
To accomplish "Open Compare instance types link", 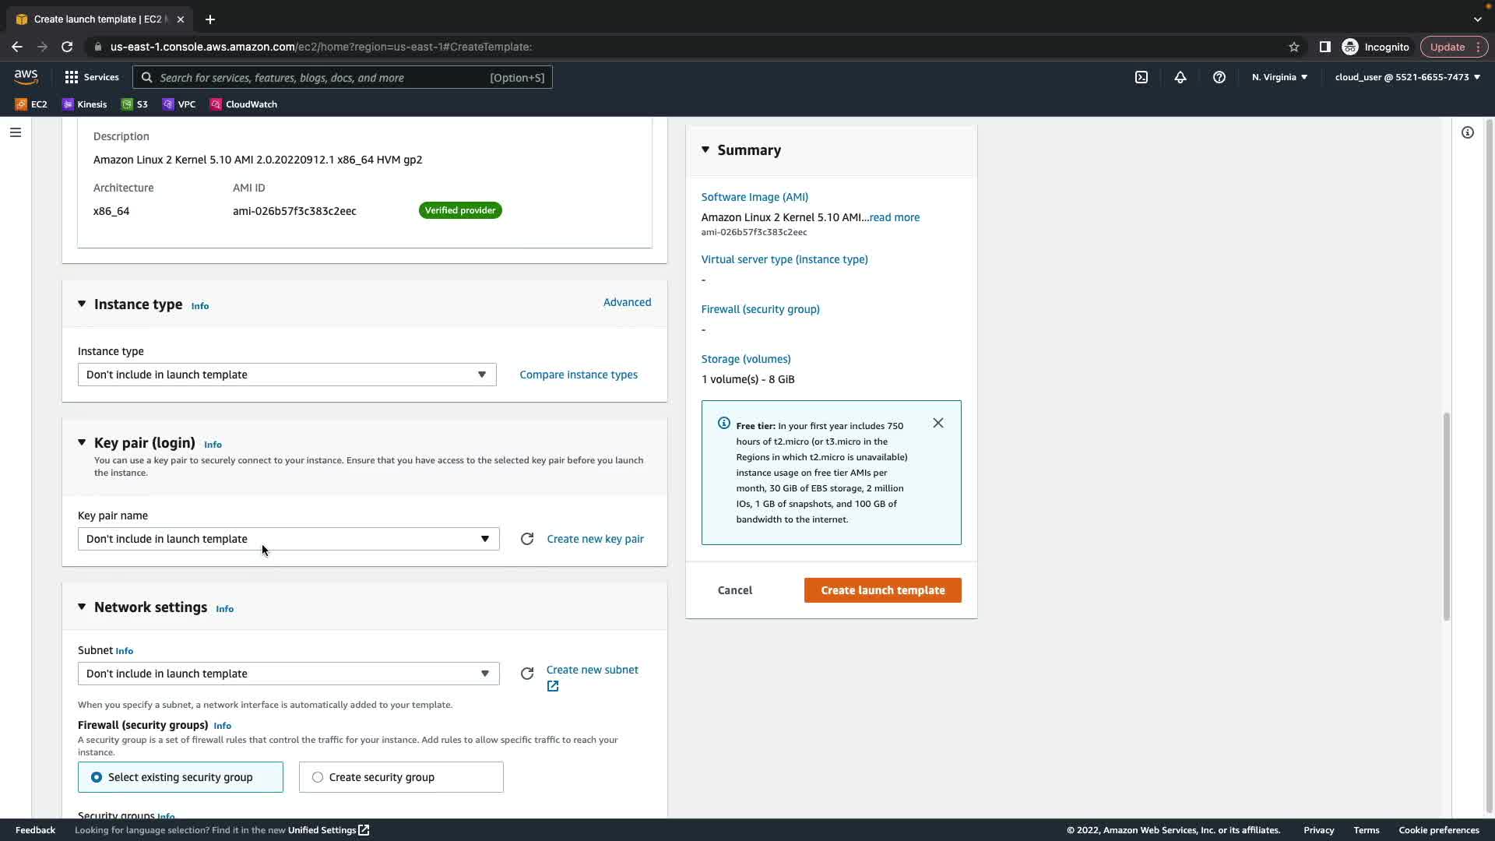I will [x=579, y=375].
